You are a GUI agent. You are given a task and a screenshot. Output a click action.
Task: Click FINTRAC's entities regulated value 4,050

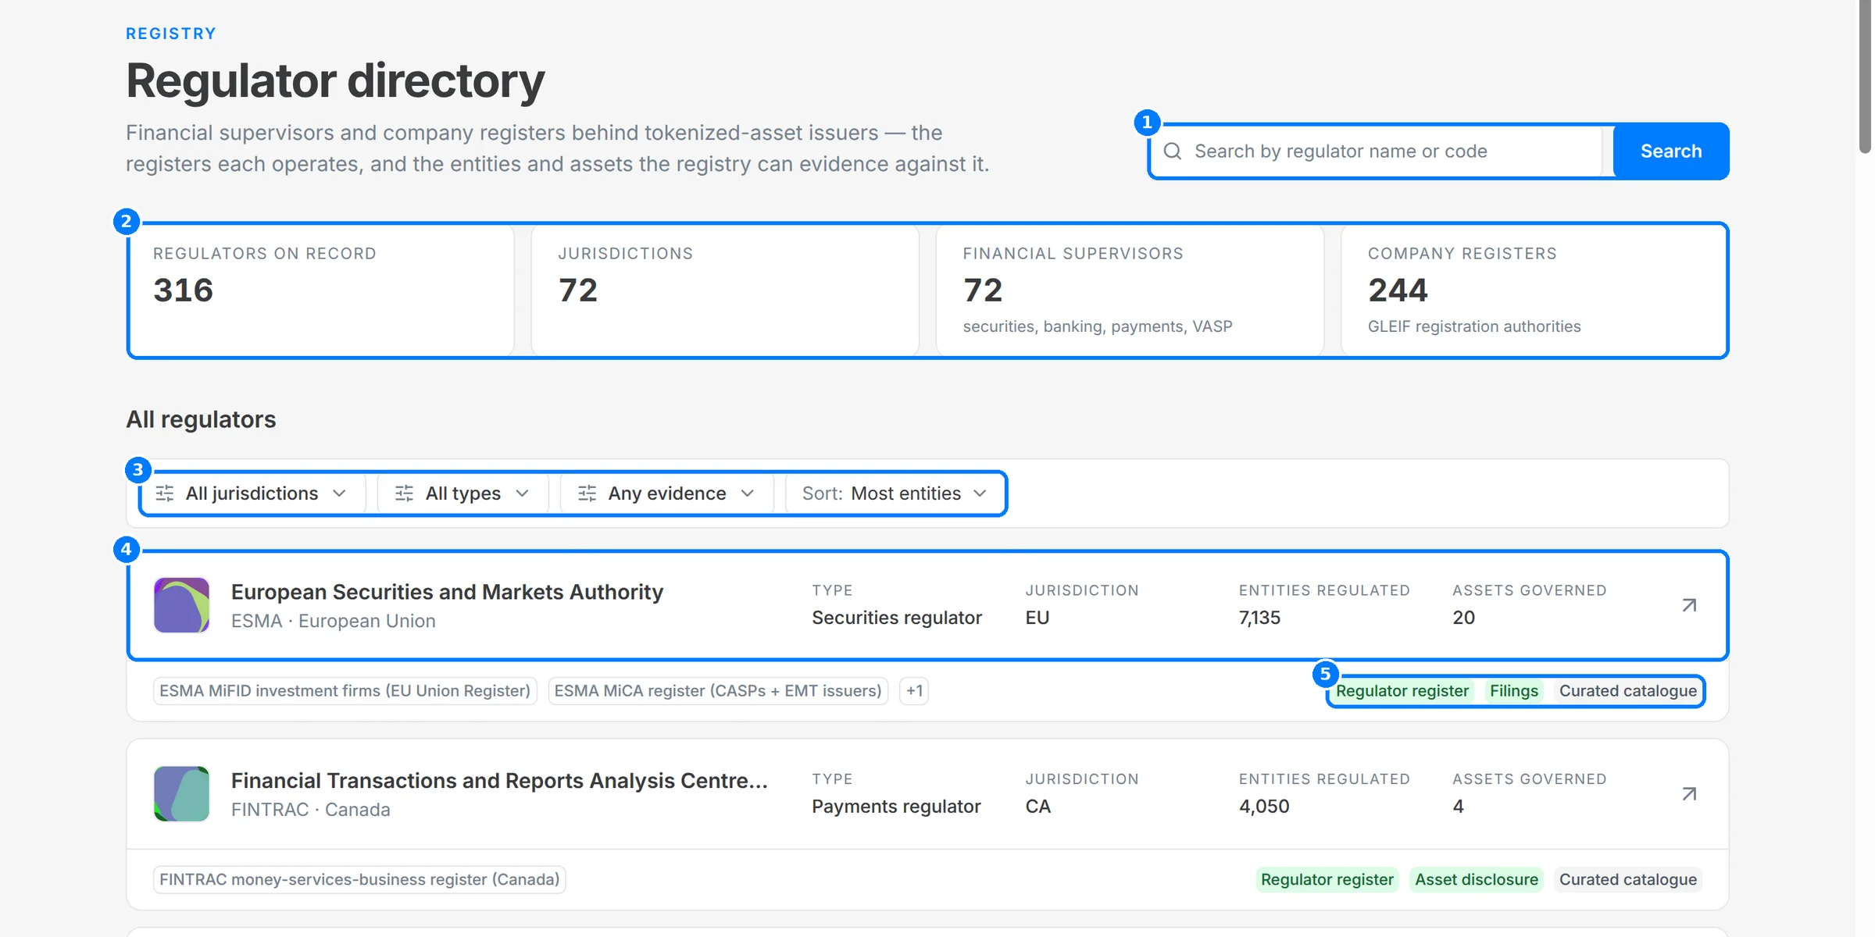pos(1264,807)
